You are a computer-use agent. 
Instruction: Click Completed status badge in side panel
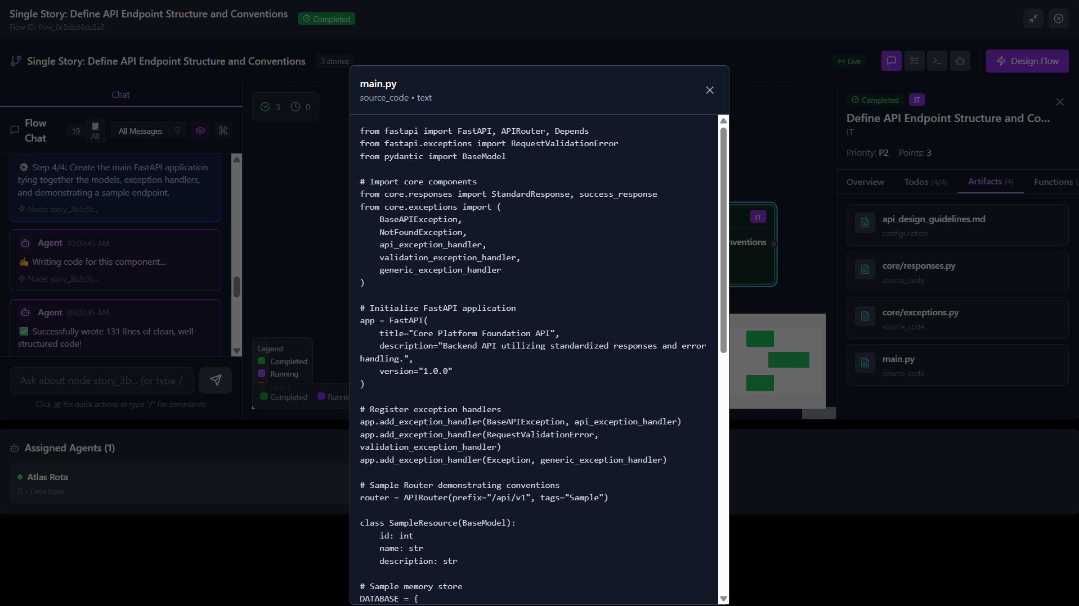point(875,100)
